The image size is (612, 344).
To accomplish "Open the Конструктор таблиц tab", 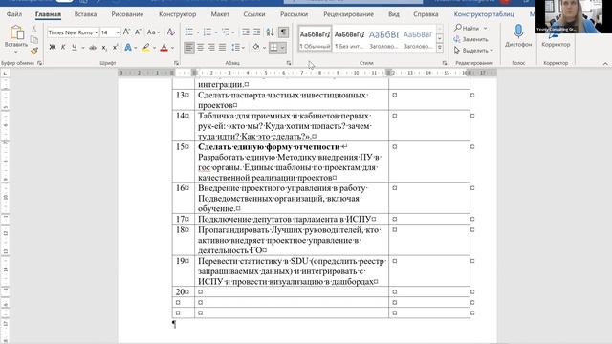I will coord(484,14).
